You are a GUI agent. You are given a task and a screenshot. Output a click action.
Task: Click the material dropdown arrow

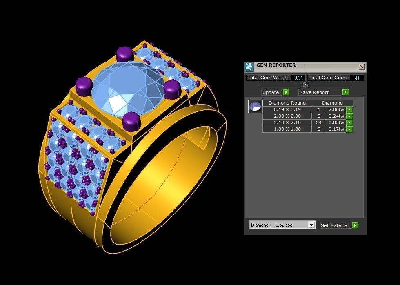(x=311, y=225)
